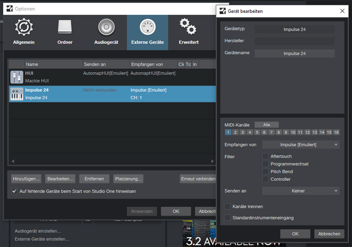Select MIDI channel 10

click(x=293, y=132)
